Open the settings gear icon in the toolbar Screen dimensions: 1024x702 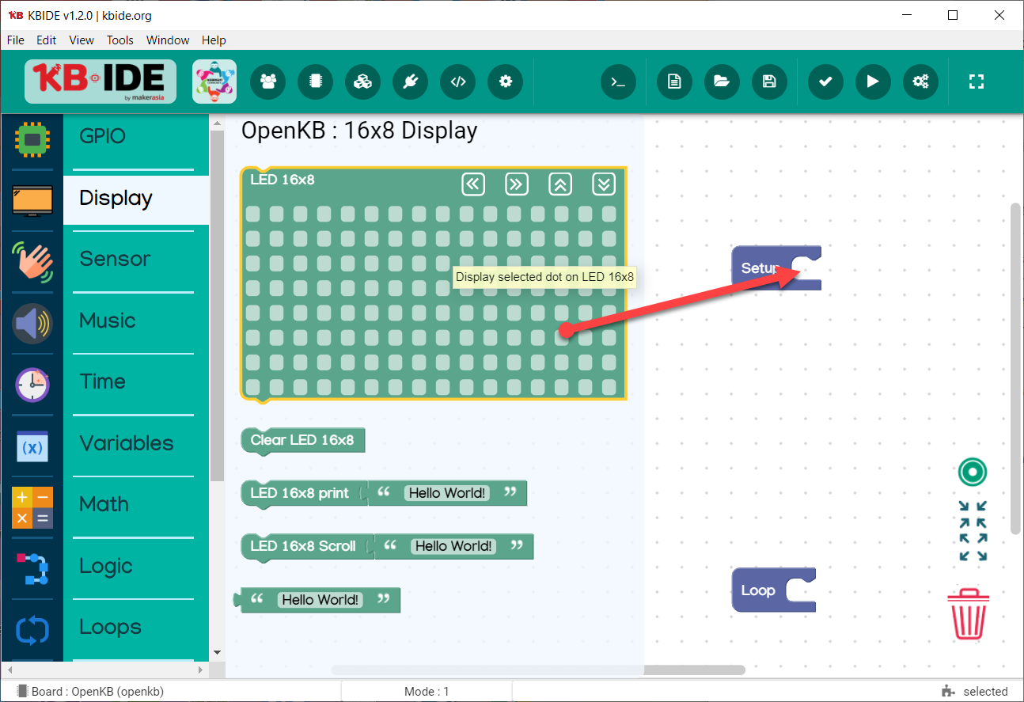click(506, 82)
